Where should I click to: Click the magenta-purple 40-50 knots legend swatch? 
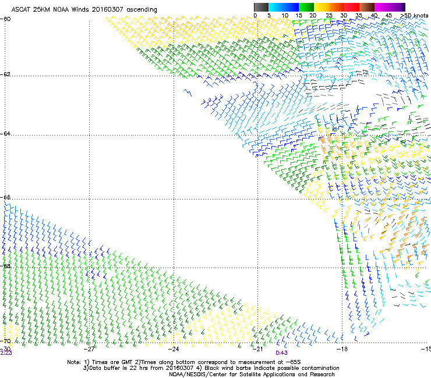[x=390, y=7]
